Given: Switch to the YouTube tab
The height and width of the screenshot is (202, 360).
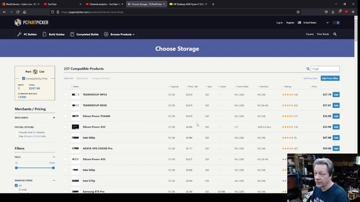Looking at the screenshot, I should pyautogui.click(x=62, y=4).
